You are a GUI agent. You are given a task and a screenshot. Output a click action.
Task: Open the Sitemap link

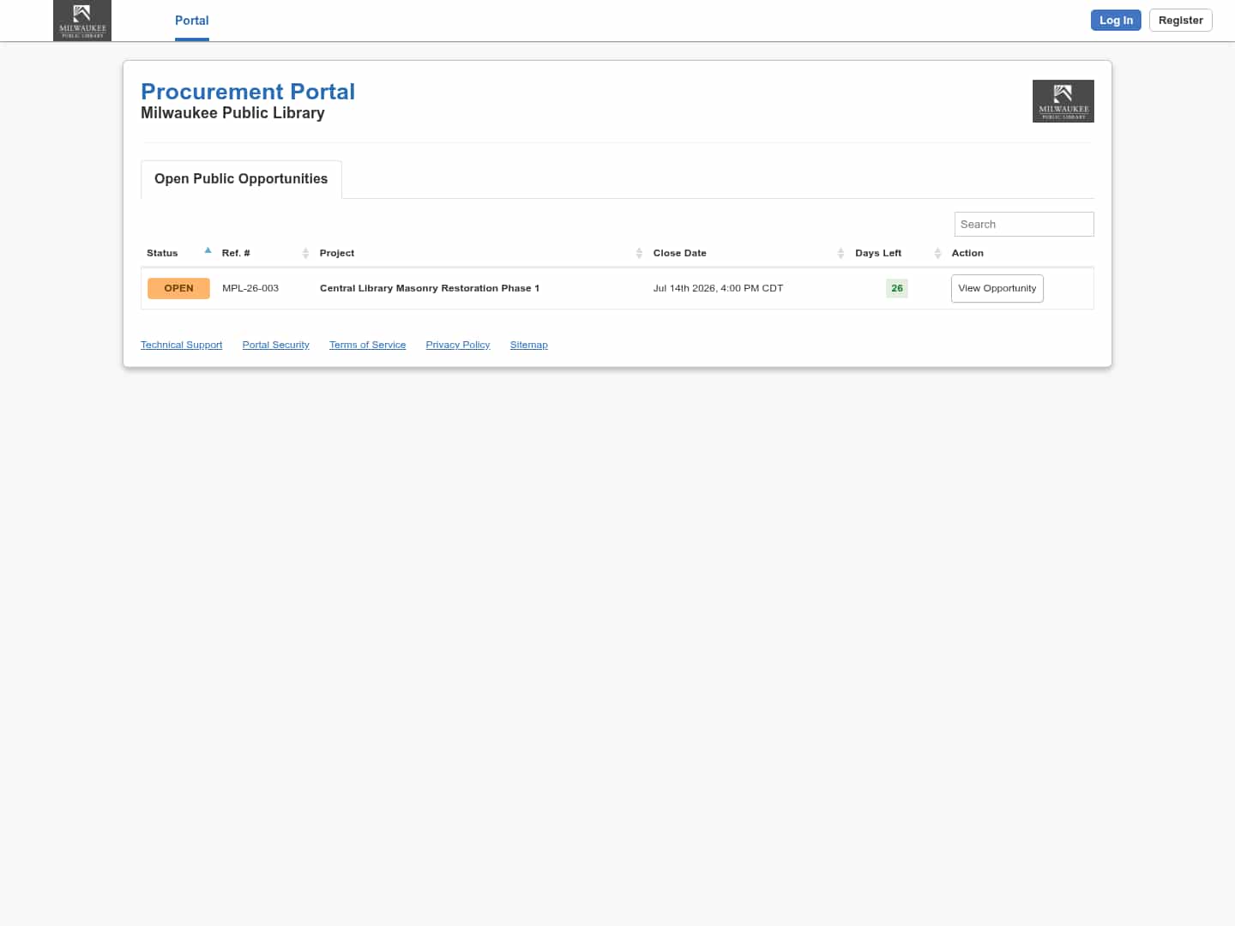coord(529,345)
